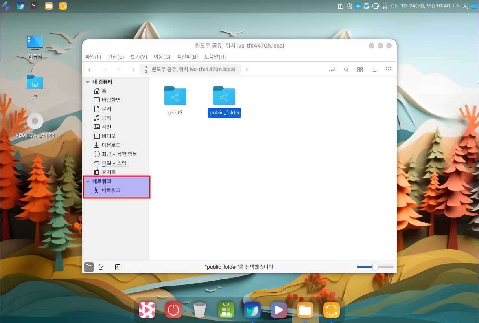
Task: Open the file search magnifier
Action: tap(346, 70)
